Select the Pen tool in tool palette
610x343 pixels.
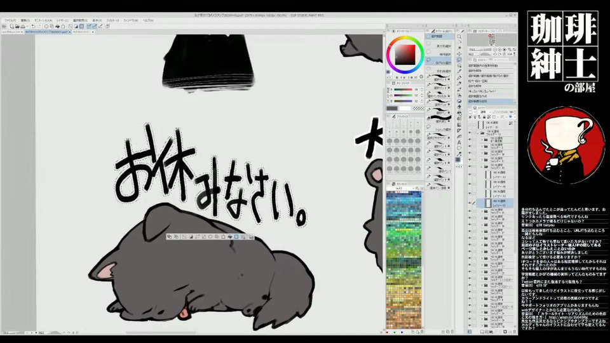(x=459, y=77)
